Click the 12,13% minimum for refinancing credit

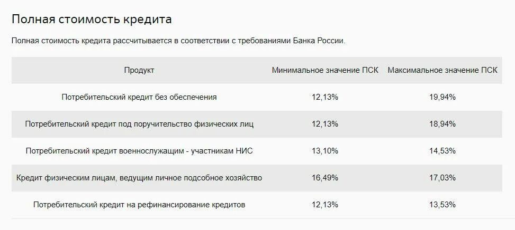325,205
